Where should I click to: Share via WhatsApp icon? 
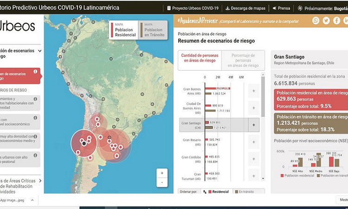[316, 20]
